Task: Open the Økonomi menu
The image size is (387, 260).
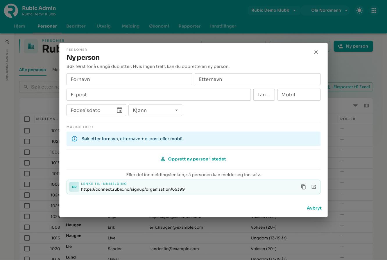Action: pos(159,26)
